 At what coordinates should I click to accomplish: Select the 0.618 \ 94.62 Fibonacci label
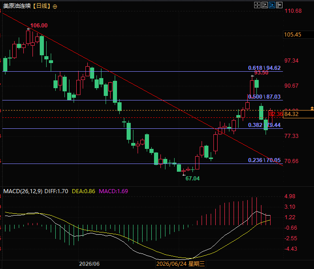(264, 68)
